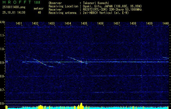Click the Receiving Location label

tap(63, 6)
